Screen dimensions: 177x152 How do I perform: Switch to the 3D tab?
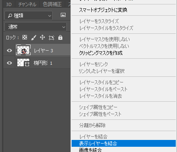9,4
